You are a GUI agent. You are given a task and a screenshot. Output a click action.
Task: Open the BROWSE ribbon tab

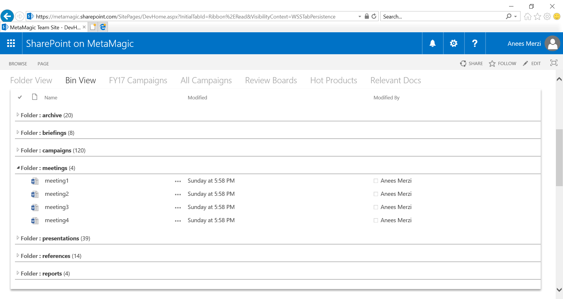tap(18, 64)
